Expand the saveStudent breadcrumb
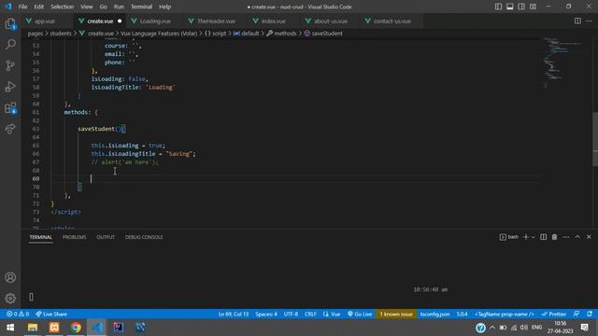Viewport: 598px width, 336px height. click(x=323, y=34)
